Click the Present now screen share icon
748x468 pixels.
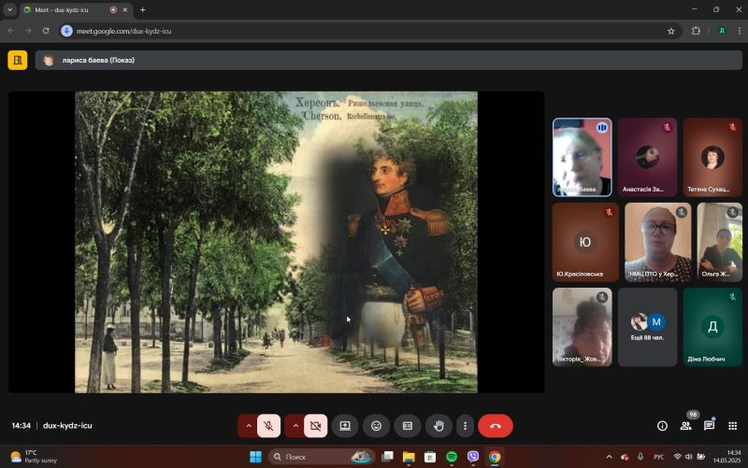pyautogui.click(x=345, y=426)
